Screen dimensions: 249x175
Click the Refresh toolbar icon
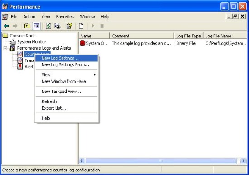pos(48,26)
